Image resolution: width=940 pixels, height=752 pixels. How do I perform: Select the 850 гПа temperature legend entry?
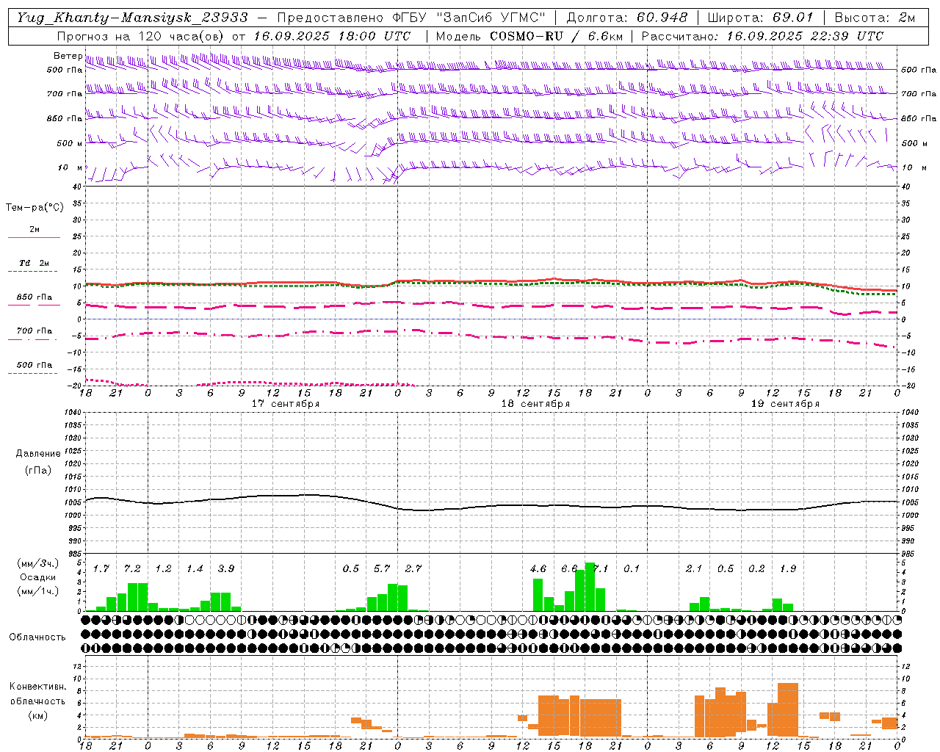(x=34, y=297)
